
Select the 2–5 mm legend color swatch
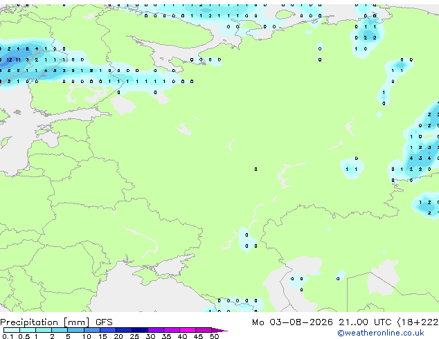coord(60,330)
